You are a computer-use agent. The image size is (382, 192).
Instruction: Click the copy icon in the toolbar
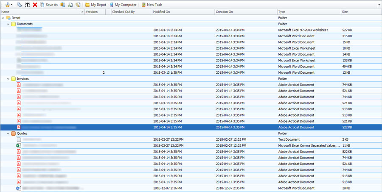coord(20,5)
